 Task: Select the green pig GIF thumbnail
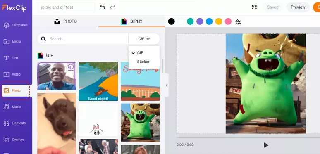[140, 123]
